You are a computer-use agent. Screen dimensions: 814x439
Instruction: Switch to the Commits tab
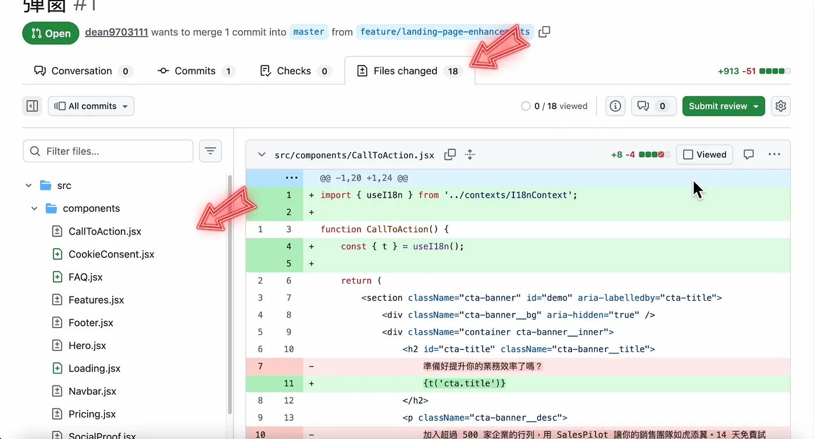click(x=195, y=71)
